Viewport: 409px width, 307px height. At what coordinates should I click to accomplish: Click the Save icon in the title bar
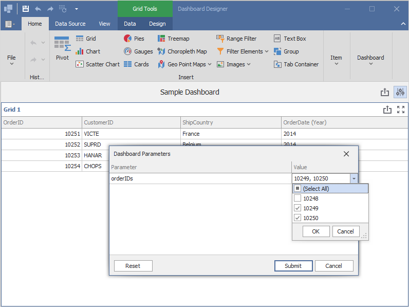pos(25,9)
